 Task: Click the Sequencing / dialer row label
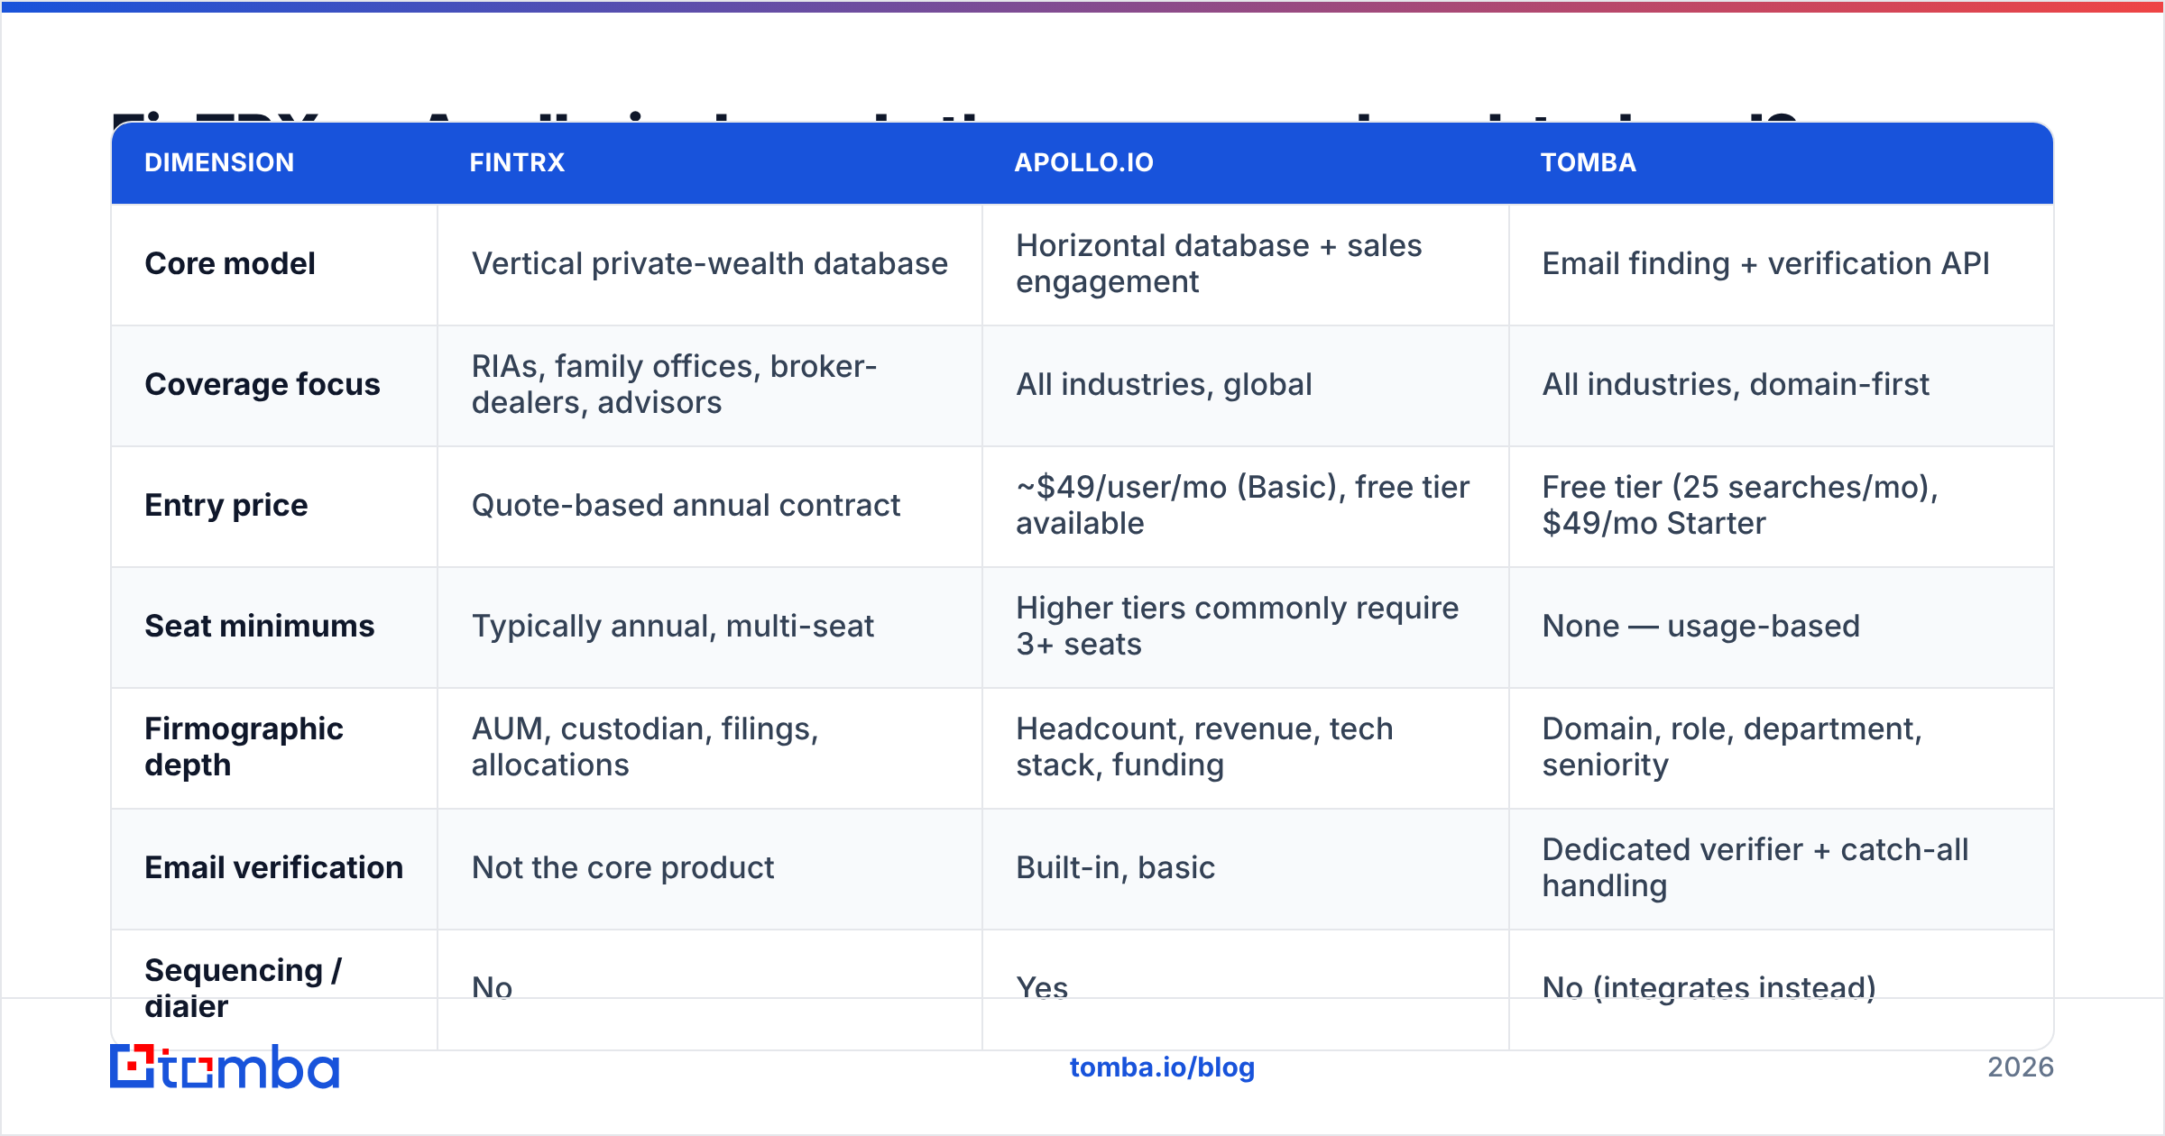pyautogui.click(x=244, y=988)
